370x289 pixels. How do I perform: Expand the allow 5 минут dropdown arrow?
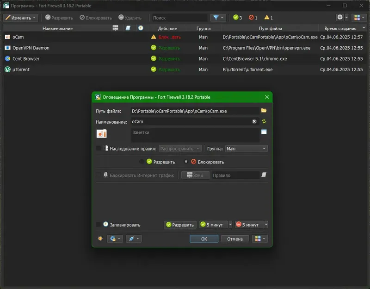point(230,225)
